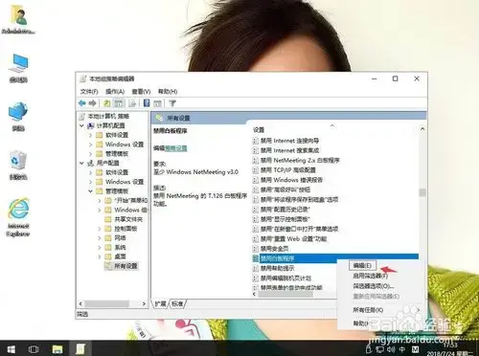Open the Administrator folder desktop icon

tap(18, 20)
